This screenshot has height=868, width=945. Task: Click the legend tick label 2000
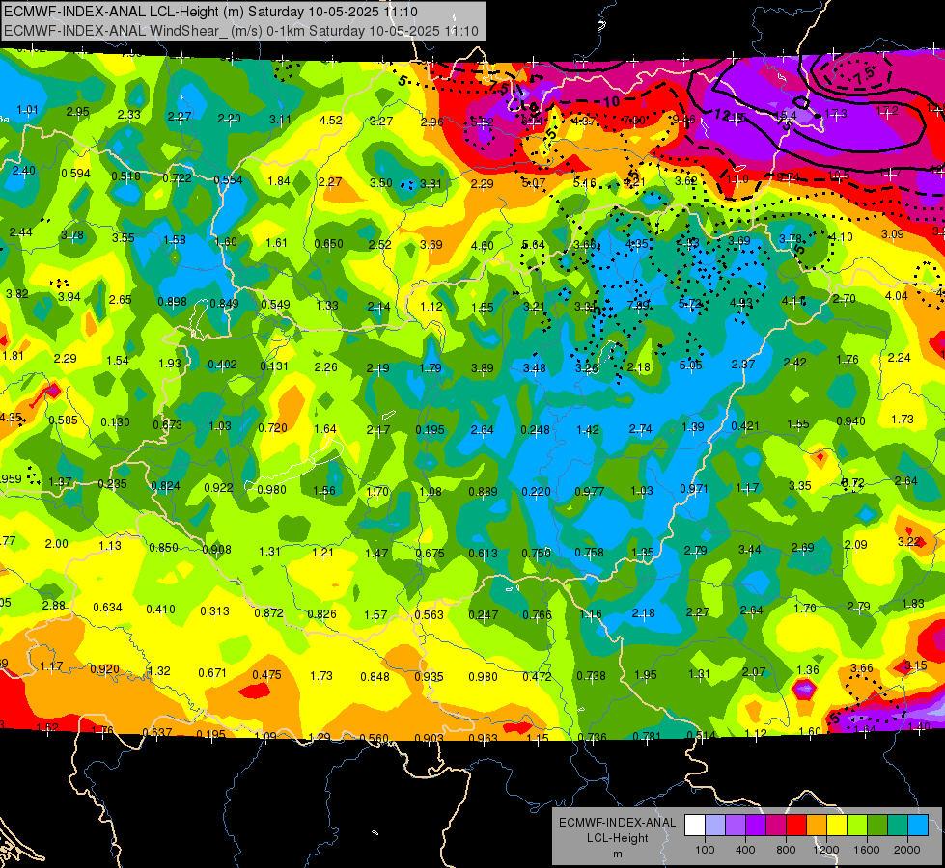click(907, 850)
